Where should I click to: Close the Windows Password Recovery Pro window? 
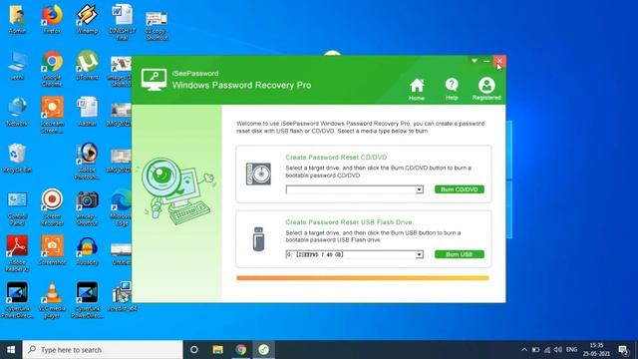(x=499, y=61)
